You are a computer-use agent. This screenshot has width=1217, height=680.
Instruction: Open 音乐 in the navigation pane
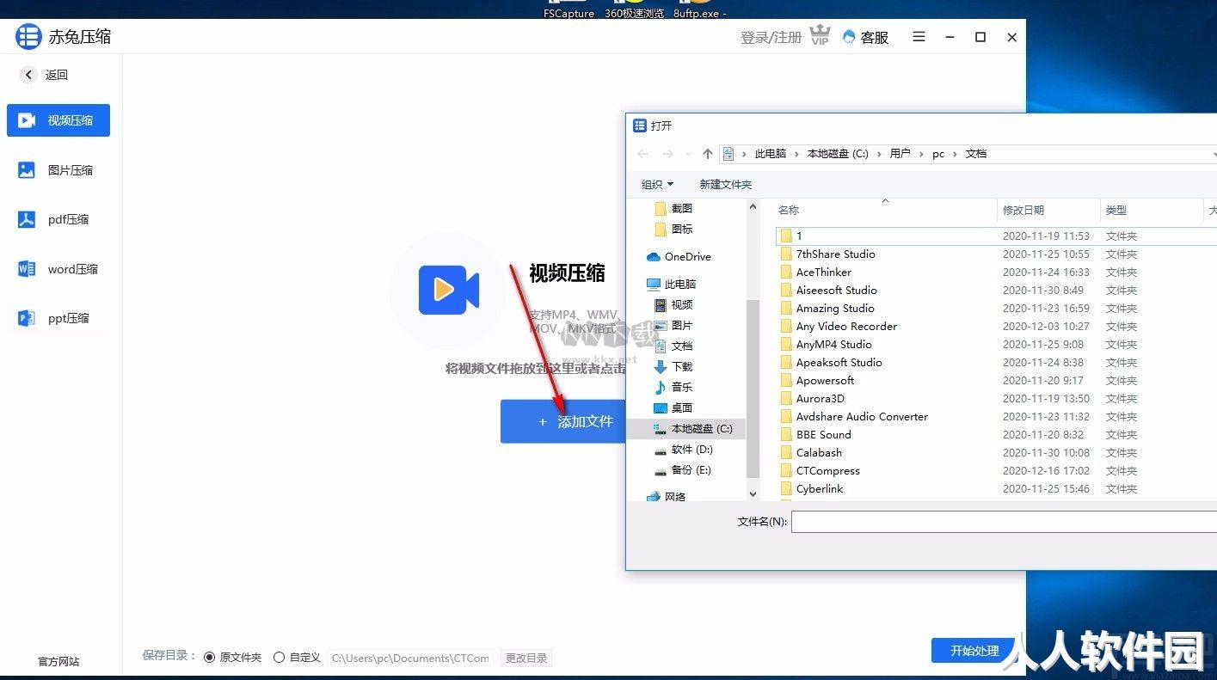click(x=673, y=387)
